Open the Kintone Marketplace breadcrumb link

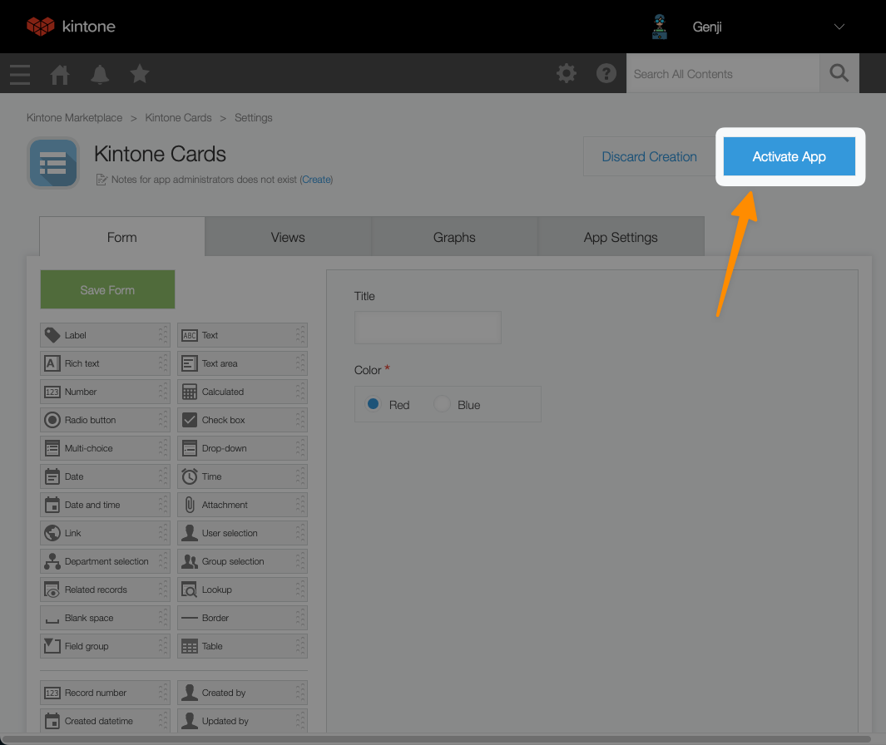coord(74,117)
